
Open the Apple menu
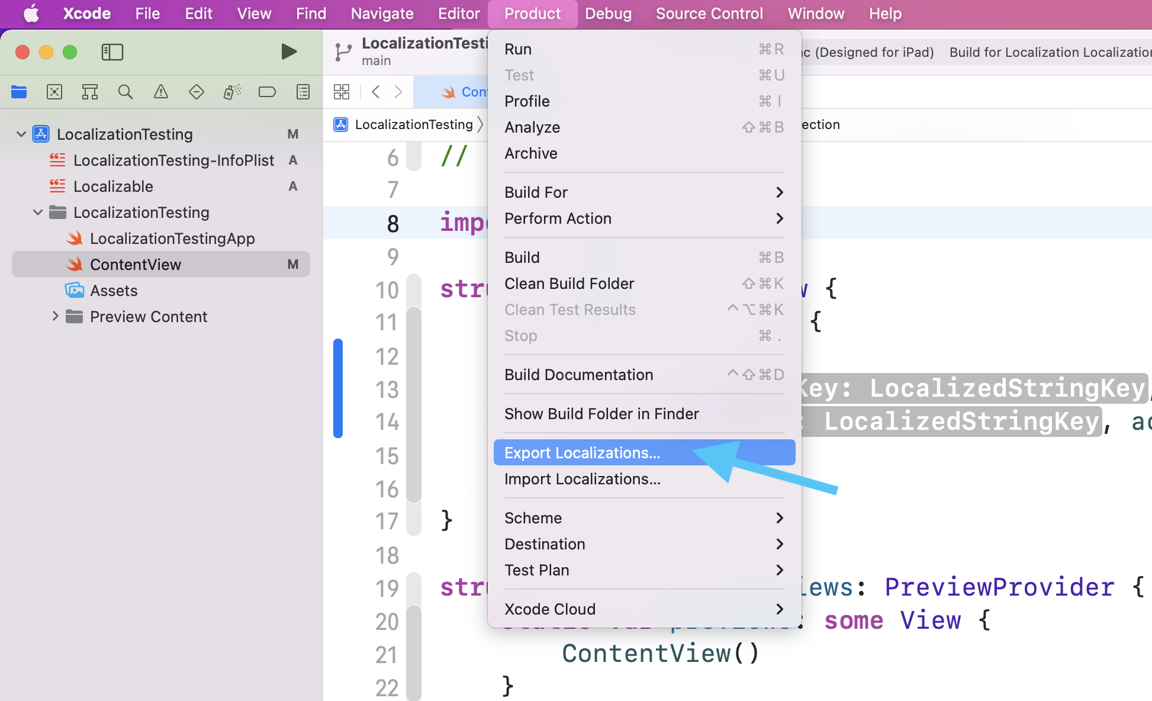point(31,13)
